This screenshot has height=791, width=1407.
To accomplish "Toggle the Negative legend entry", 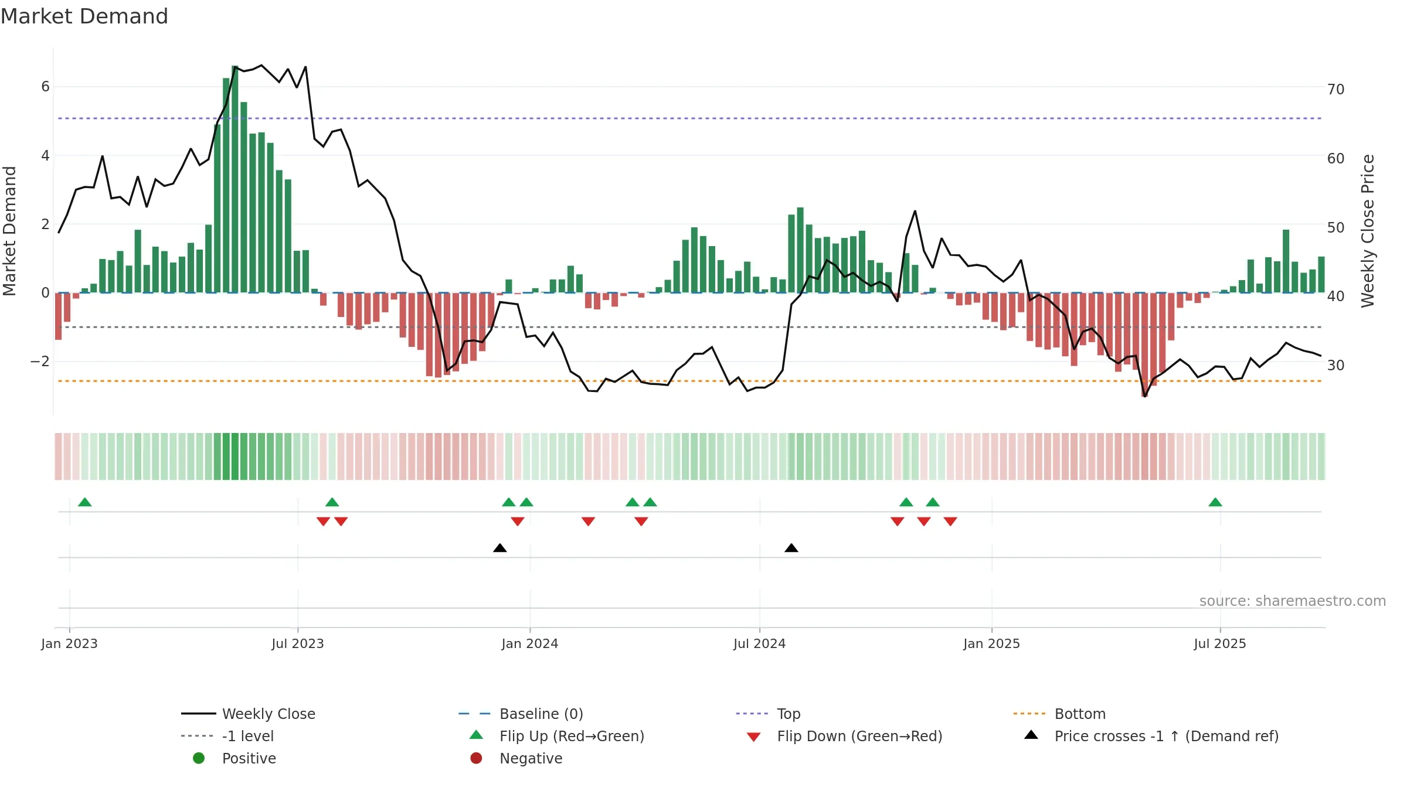I will 516,758.
